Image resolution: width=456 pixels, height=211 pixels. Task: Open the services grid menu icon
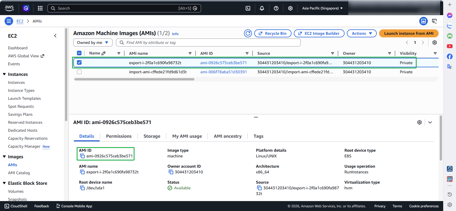pyautogui.click(x=40, y=8)
